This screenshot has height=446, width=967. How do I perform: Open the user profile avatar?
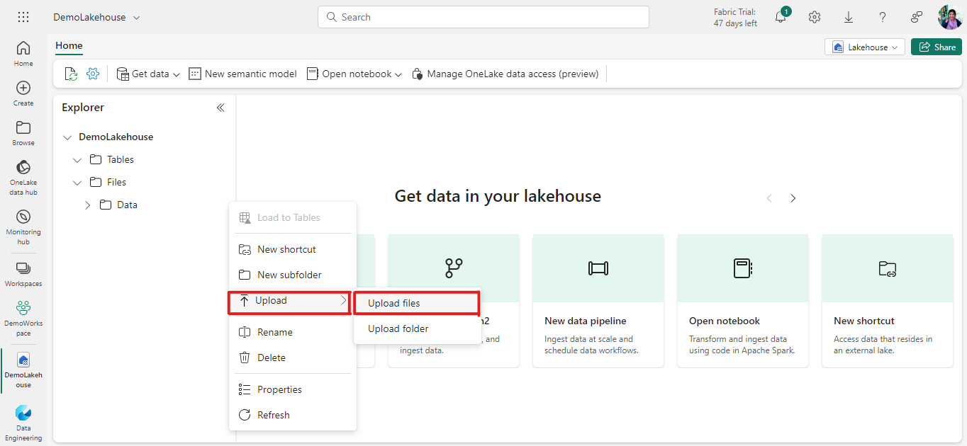click(950, 17)
